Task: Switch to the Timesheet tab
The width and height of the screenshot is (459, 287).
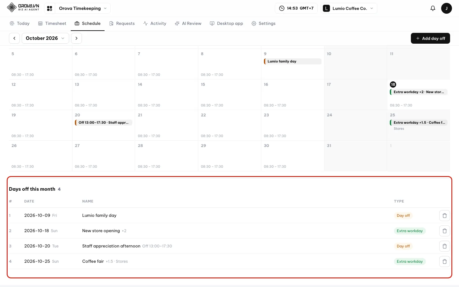Action: 52,23
